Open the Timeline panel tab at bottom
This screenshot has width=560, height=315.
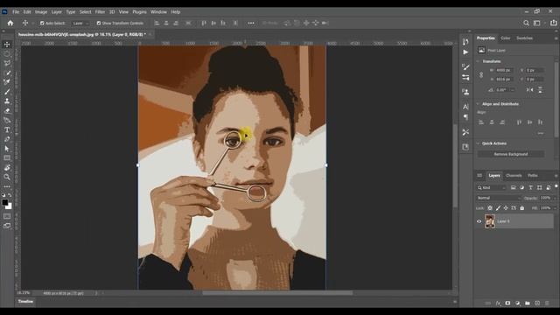coord(25,301)
